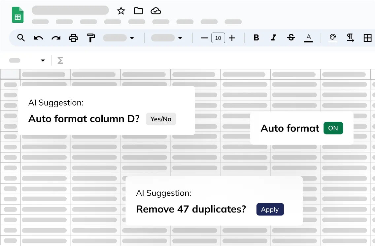The width and height of the screenshot is (375, 246).
Task: Toggle italic formatting
Action: coord(273,38)
